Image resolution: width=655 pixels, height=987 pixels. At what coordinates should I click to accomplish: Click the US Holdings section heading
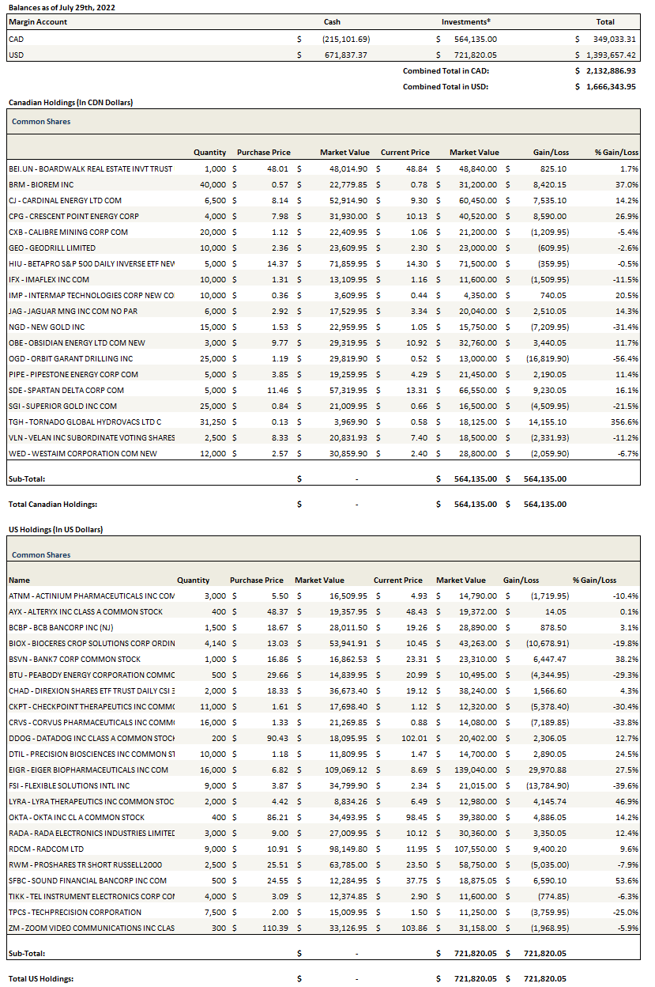point(55,529)
